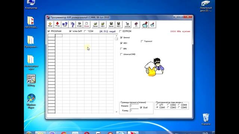Click the small magnifier stamp icon
The width and height of the screenshot is (239, 134).
[152, 25]
